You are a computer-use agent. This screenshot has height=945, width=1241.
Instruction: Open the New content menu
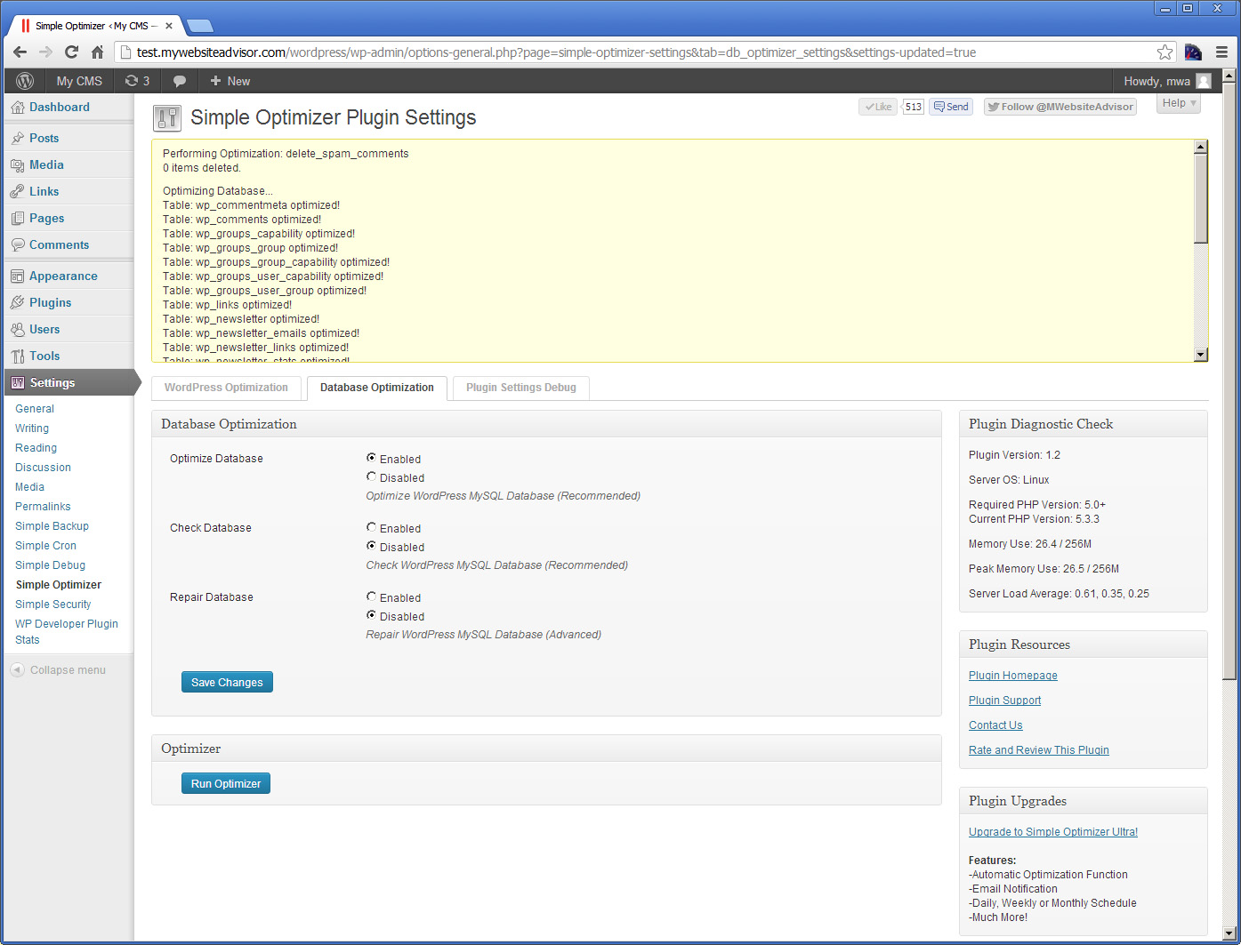[230, 81]
